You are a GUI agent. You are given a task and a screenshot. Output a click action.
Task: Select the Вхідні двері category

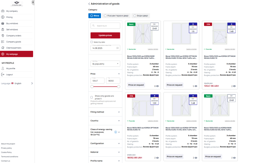(x=141, y=16)
